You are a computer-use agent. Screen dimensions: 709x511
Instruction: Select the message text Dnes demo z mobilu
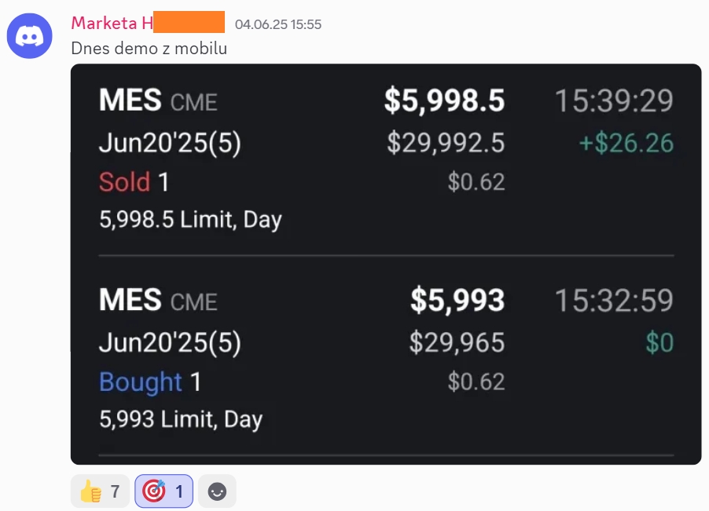click(x=149, y=49)
